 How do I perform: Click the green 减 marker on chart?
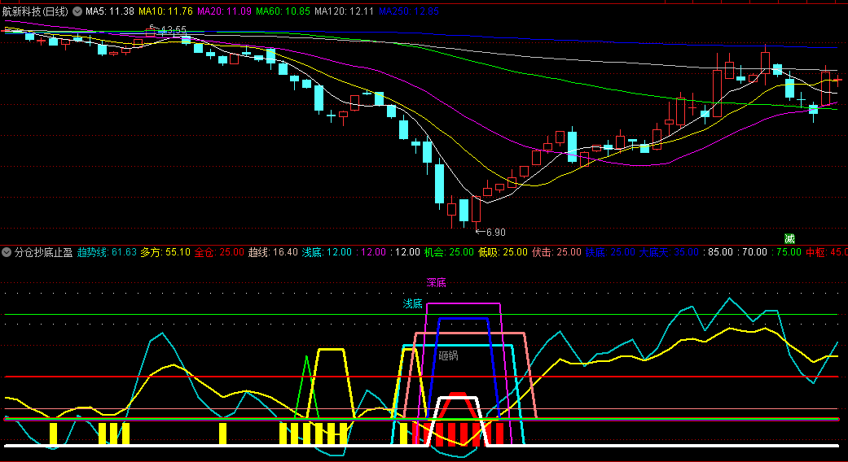pyautogui.click(x=789, y=238)
